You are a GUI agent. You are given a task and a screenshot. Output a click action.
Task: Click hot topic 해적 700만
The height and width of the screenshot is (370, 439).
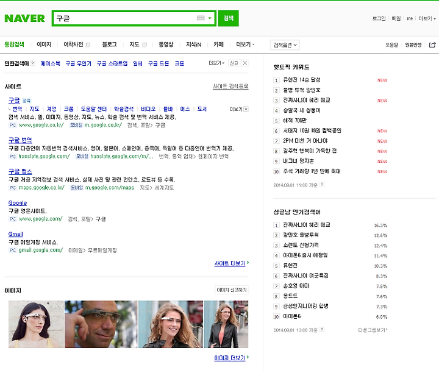point(295,120)
